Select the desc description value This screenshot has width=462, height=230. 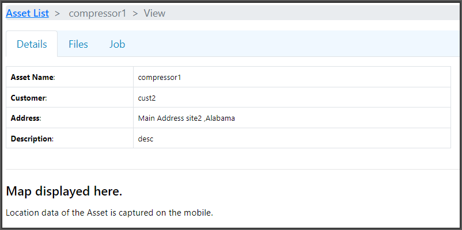tap(146, 139)
